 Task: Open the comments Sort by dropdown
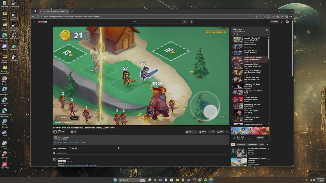click(x=73, y=148)
